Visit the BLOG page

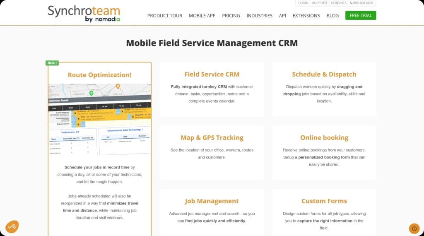[x=332, y=16]
